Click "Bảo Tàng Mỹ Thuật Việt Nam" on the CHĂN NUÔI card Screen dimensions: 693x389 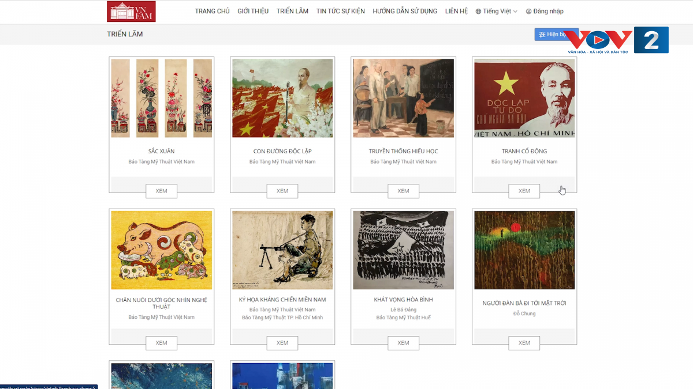coord(162,318)
